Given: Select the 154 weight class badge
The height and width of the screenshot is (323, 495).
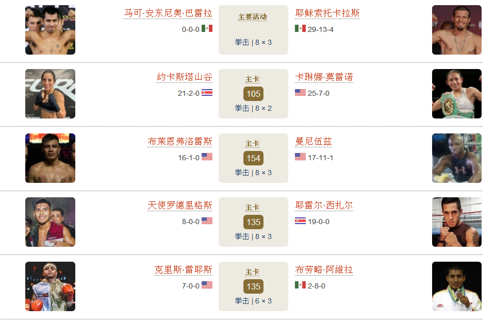Looking at the screenshot, I should coord(253,158).
